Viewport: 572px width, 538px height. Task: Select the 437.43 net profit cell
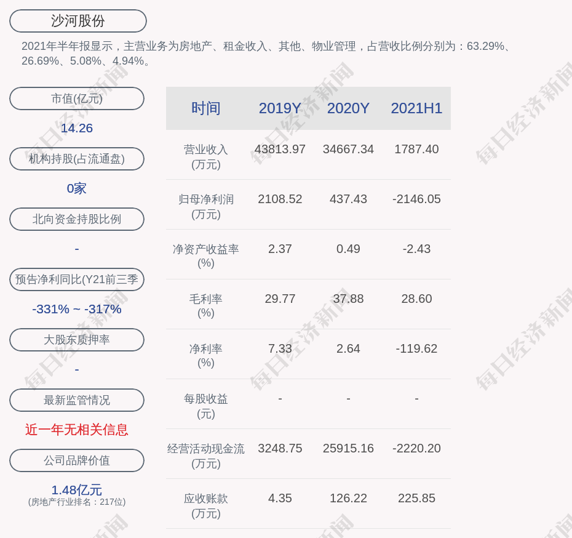(x=348, y=199)
